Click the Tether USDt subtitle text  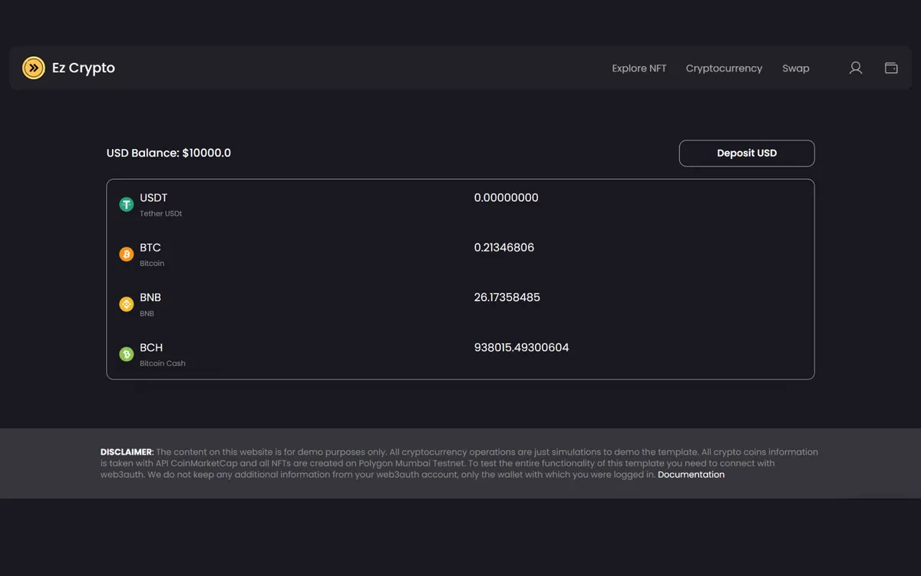(x=161, y=214)
